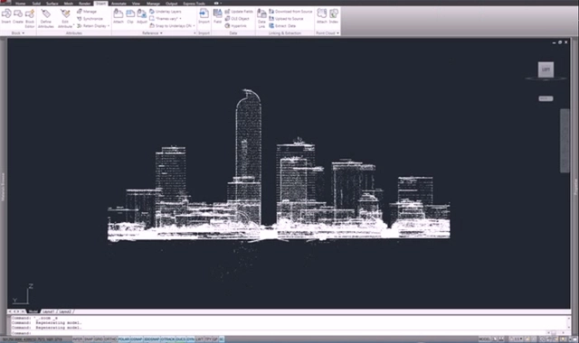Click the Materials Browser side palette bar
The width and height of the screenshot is (579, 343).
pos(3,186)
